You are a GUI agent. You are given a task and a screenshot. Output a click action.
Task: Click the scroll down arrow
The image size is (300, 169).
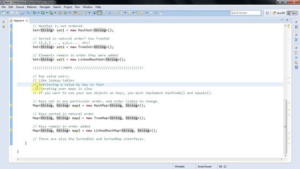[285, 155]
